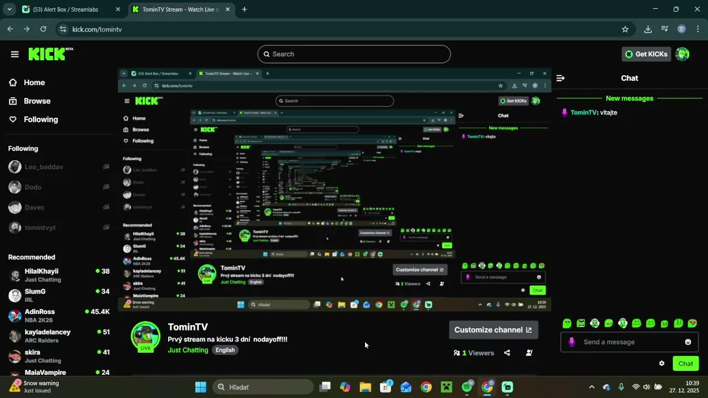Screen dimensions: 708x398
Task: Click Customize channel button
Action: (x=493, y=330)
